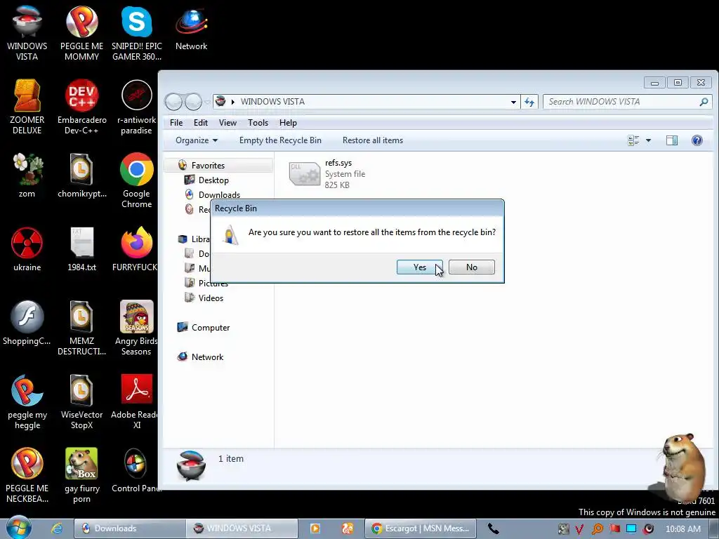Open the Help menu

[x=288, y=123]
